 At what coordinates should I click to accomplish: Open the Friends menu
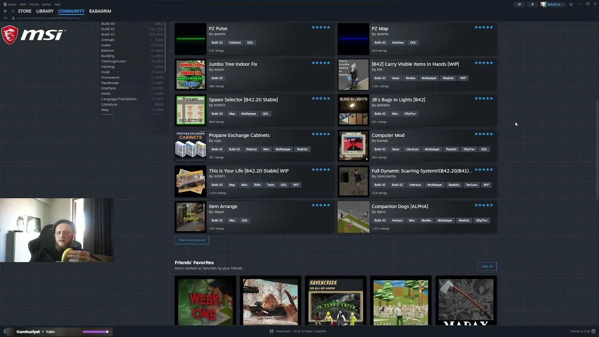click(x=34, y=4)
